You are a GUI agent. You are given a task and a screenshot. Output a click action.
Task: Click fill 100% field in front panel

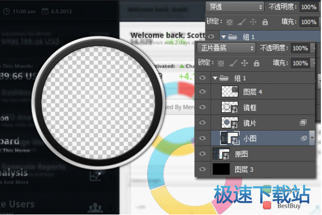tap(301, 63)
